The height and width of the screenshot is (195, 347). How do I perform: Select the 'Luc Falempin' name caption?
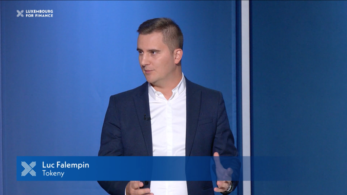pos(65,165)
